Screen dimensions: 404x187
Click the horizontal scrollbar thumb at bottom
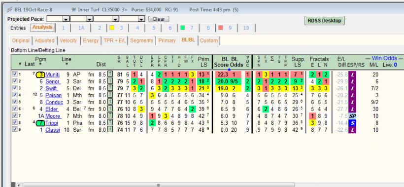point(159,185)
